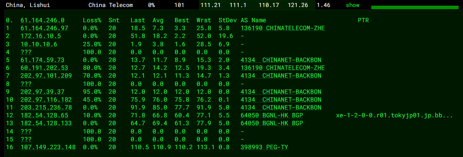The image size is (463, 157).
Task: Click the 'China, Lishui' location text
Action: pyautogui.click(x=28, y=5)
